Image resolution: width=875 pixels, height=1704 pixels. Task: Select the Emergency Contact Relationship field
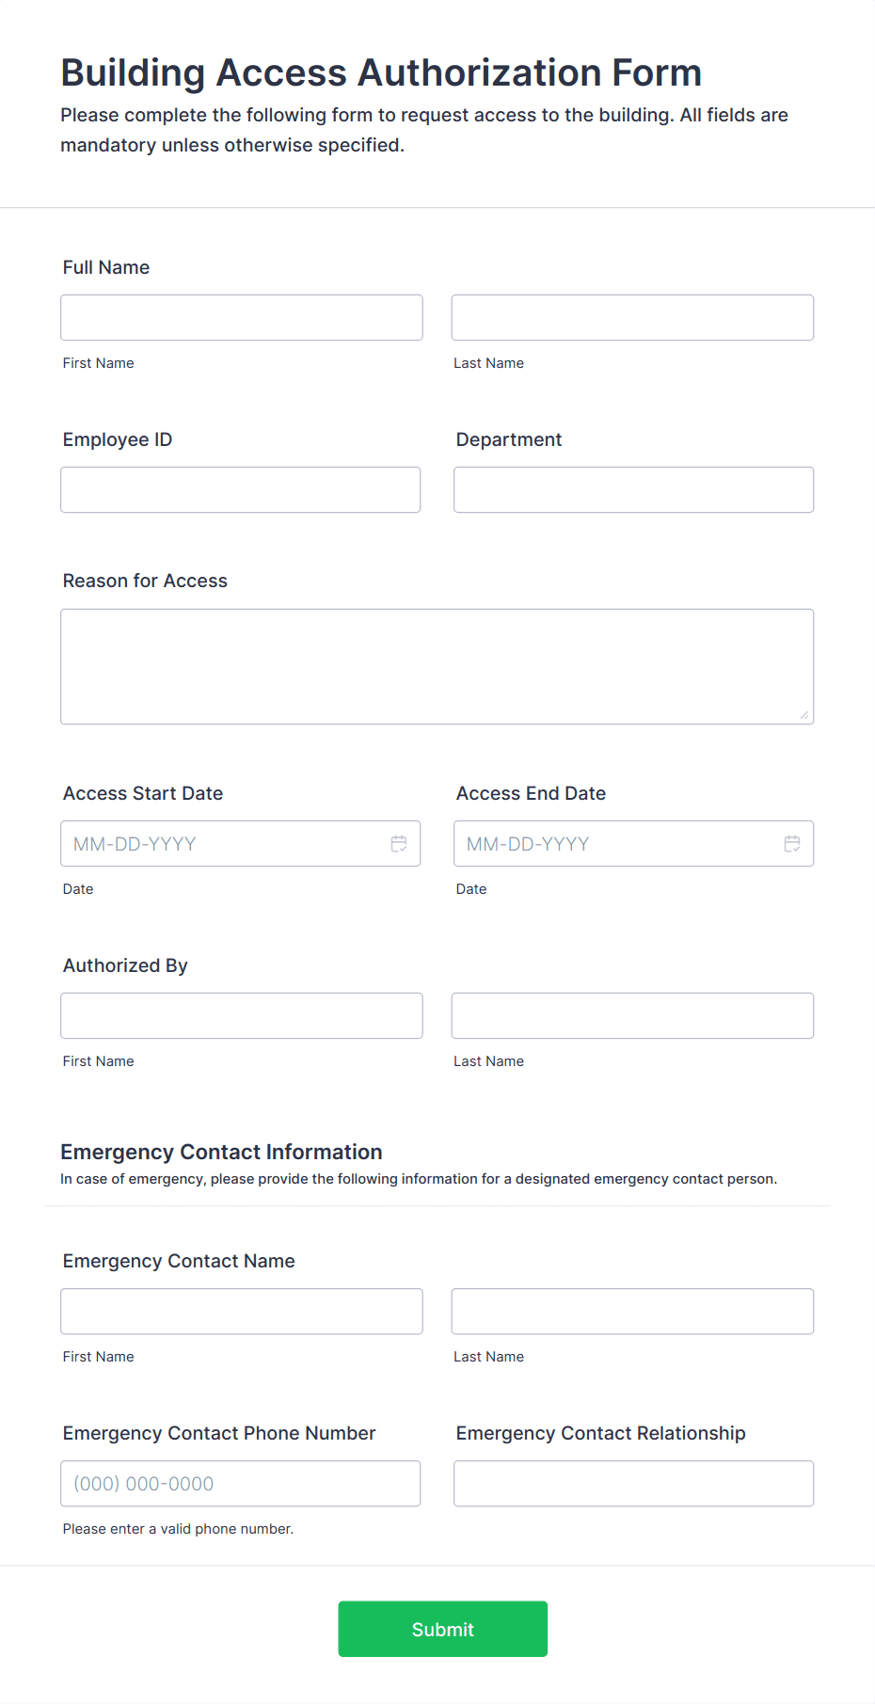pyautogui.click(x=632, y=1483)
